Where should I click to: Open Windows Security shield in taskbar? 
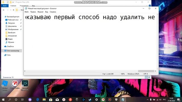point(116,99)
